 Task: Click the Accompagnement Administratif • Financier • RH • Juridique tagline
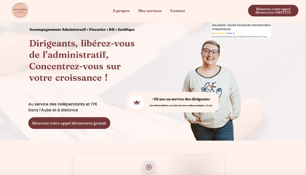[x=82, y=30]
